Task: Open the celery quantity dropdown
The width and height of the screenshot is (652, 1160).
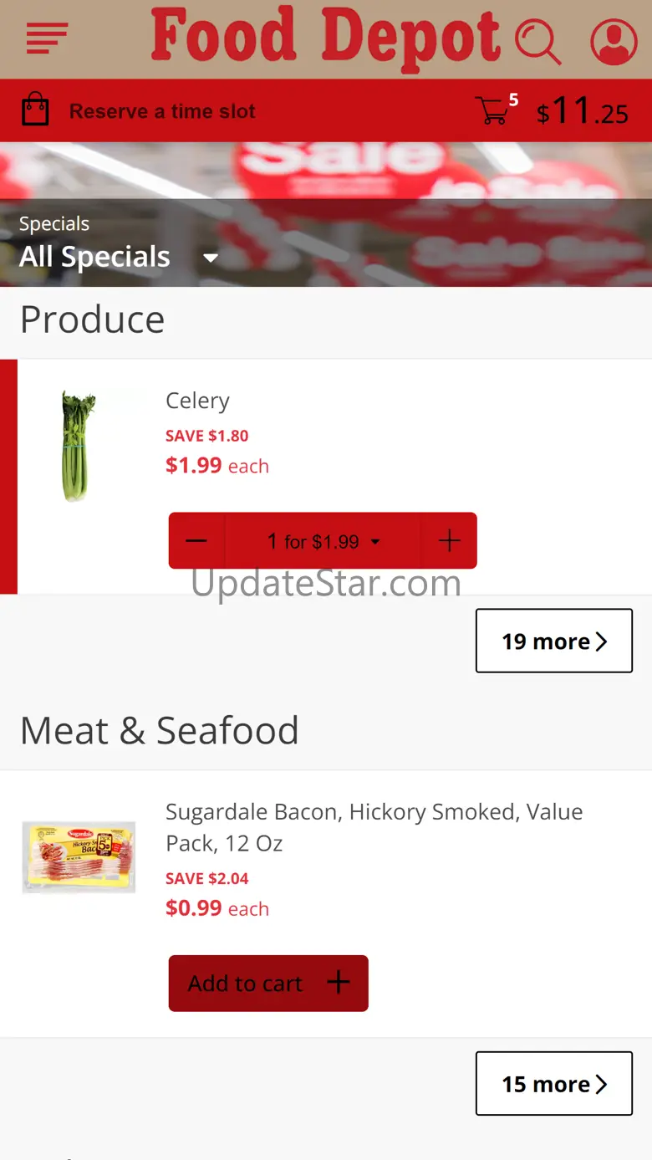Action: 323,541
